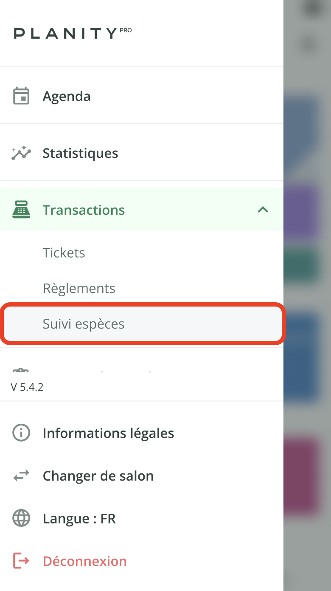The width and height of the screenshot is (331, 591).
Task: Go to the Statistiques page
Action: (80, 153)
